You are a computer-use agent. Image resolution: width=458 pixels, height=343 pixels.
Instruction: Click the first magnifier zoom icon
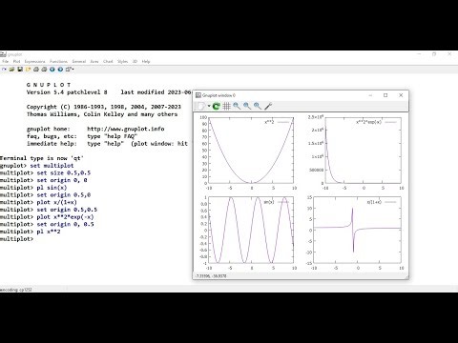237,106
